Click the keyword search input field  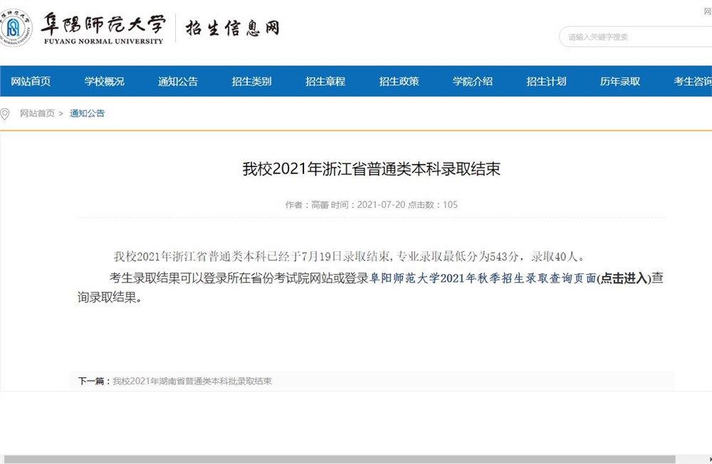[x=636, y=37]
